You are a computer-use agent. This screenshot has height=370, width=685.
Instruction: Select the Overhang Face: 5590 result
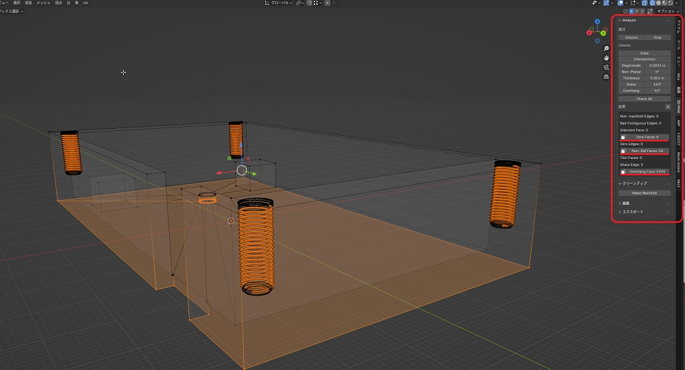point(647,172)
